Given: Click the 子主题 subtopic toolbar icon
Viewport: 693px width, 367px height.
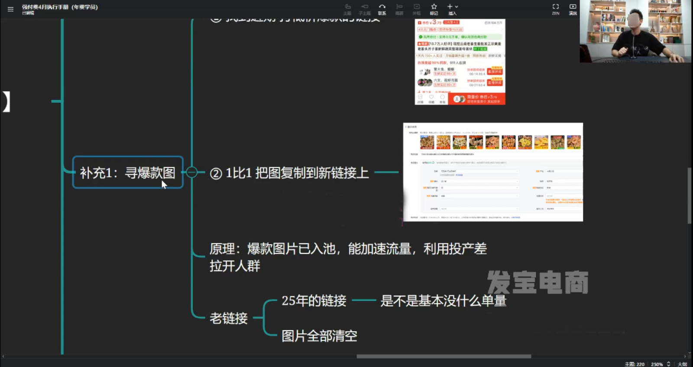Looking at the screenshot, I should pos(365,9).
